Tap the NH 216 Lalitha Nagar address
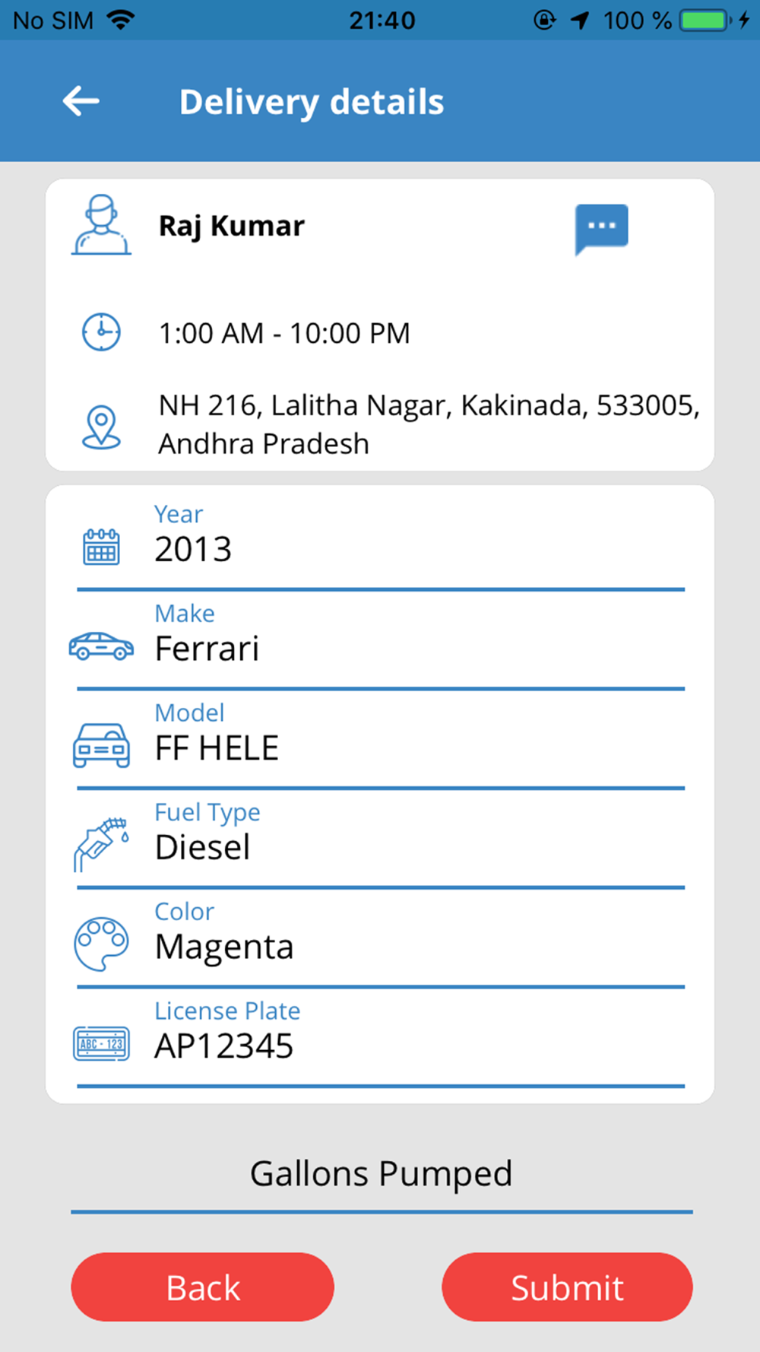The image size is (760, 1352). coord(428,424)
